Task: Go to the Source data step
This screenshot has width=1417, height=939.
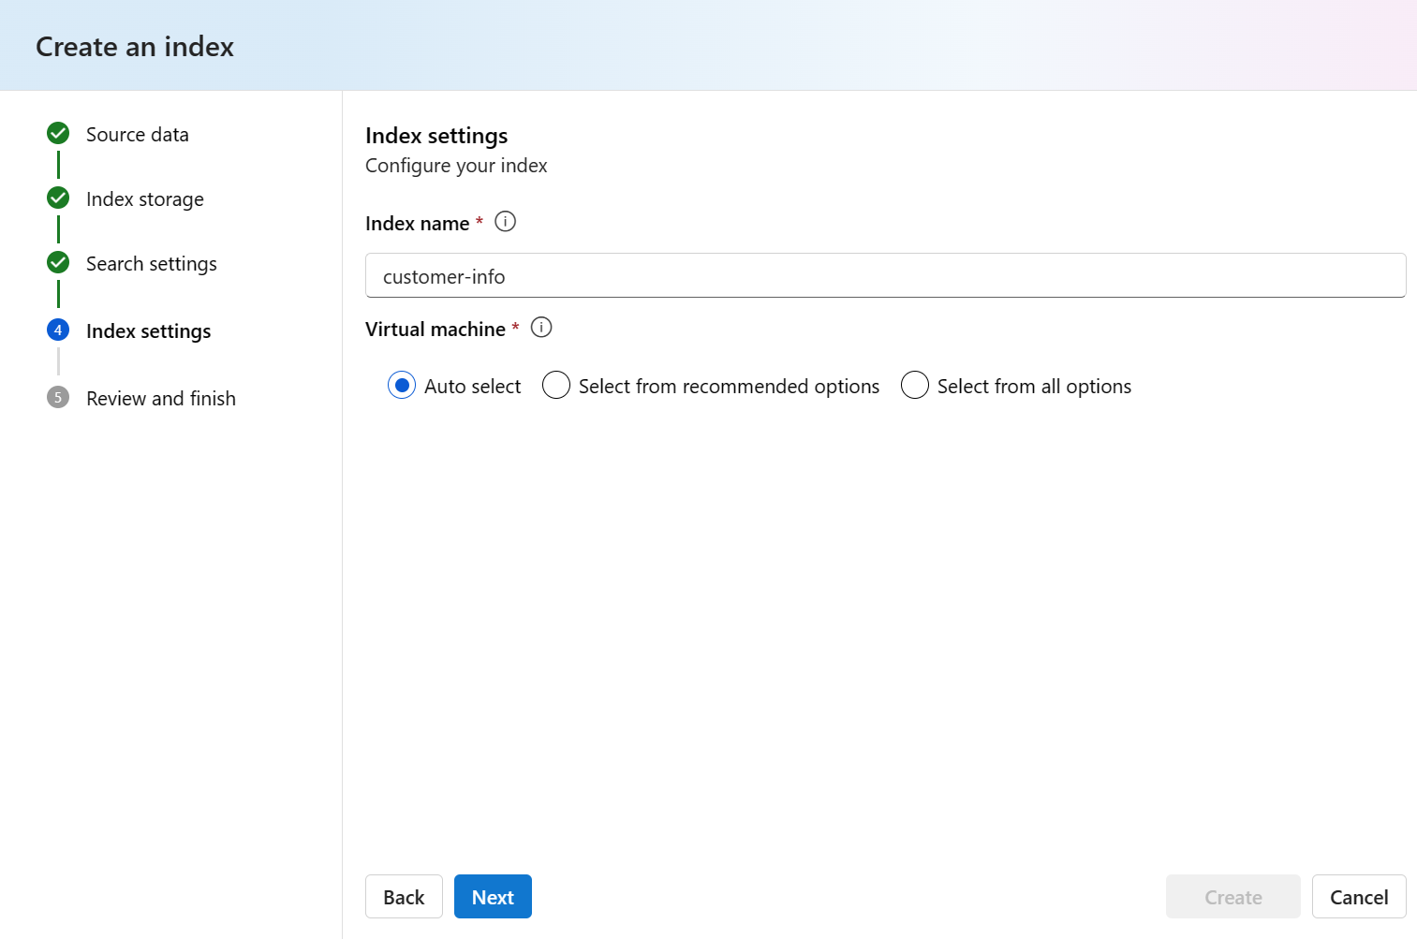Action: click(x=138, y=135)
